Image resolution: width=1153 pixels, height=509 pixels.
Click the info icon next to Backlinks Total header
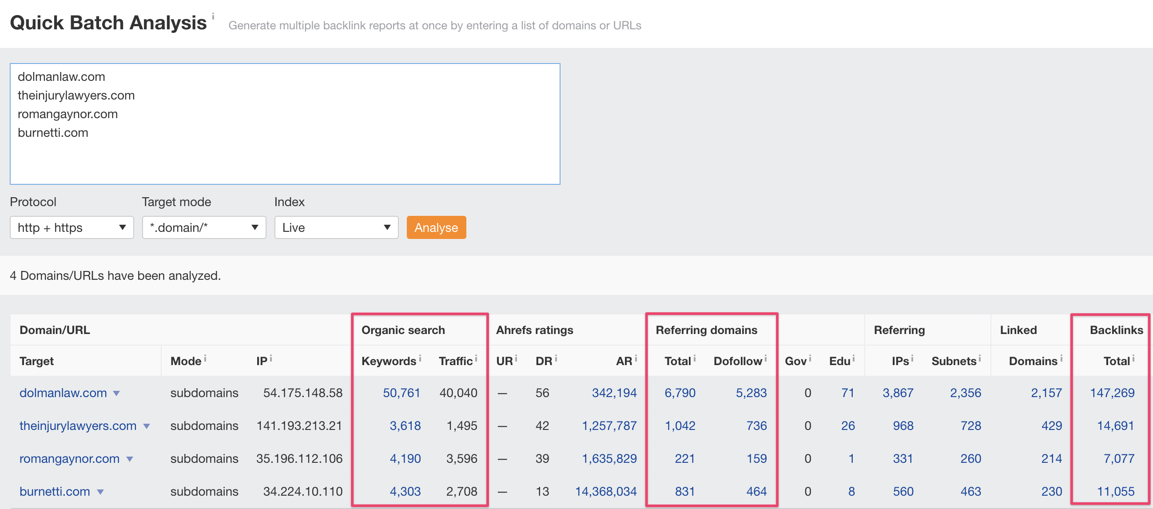[1133, 358]
